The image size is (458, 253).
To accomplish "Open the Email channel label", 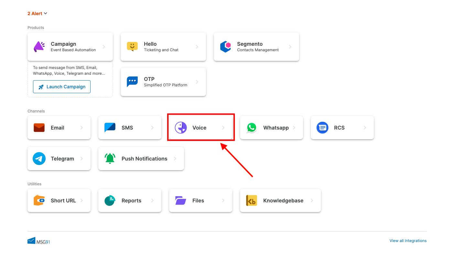I will [58, 128].
